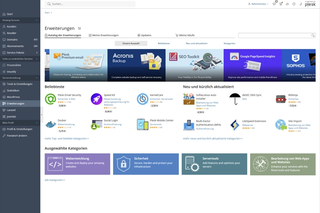Open the Multi-Factor Authentication icon
This screenshot has width=320, height=213.
(x=189, y=125)
